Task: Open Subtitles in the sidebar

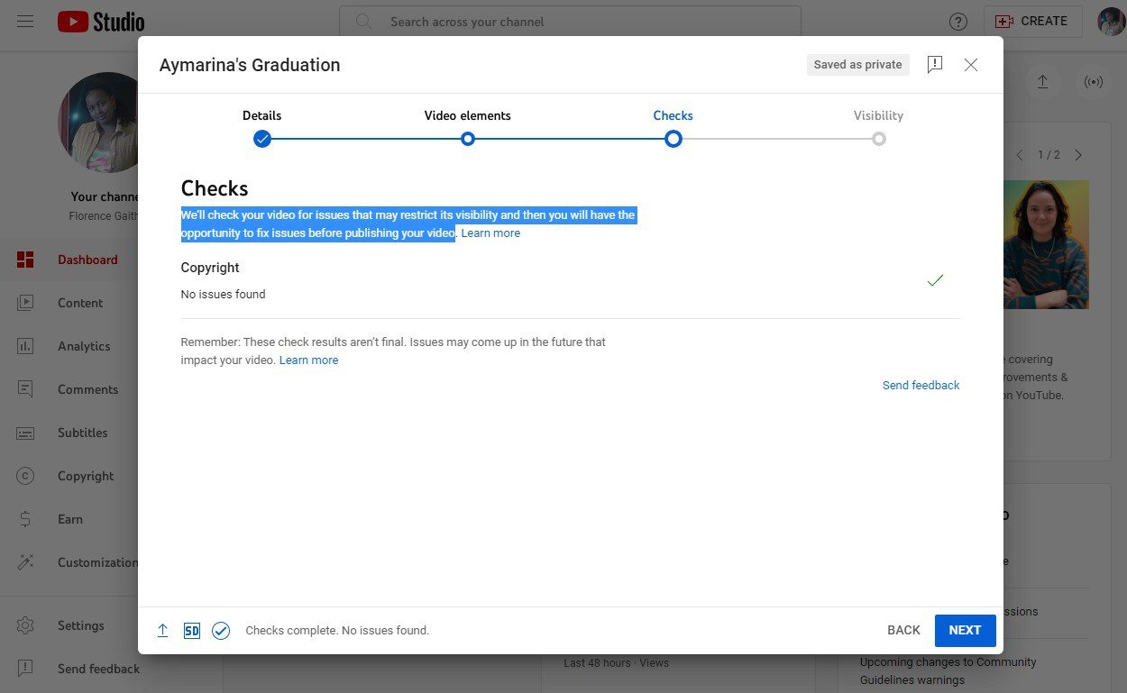Action: tap(82, 433)
